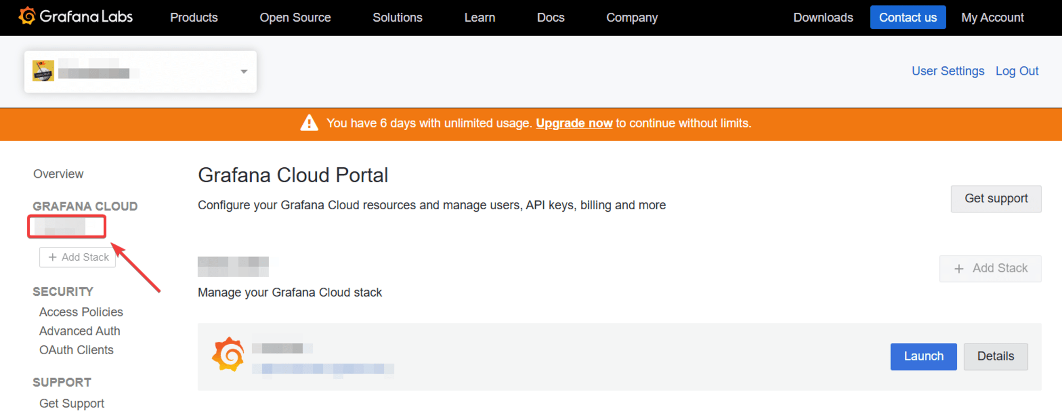Click the SUPPORT section label
1062x411 pixels.
pyautogui.click(x=62, y=382)
